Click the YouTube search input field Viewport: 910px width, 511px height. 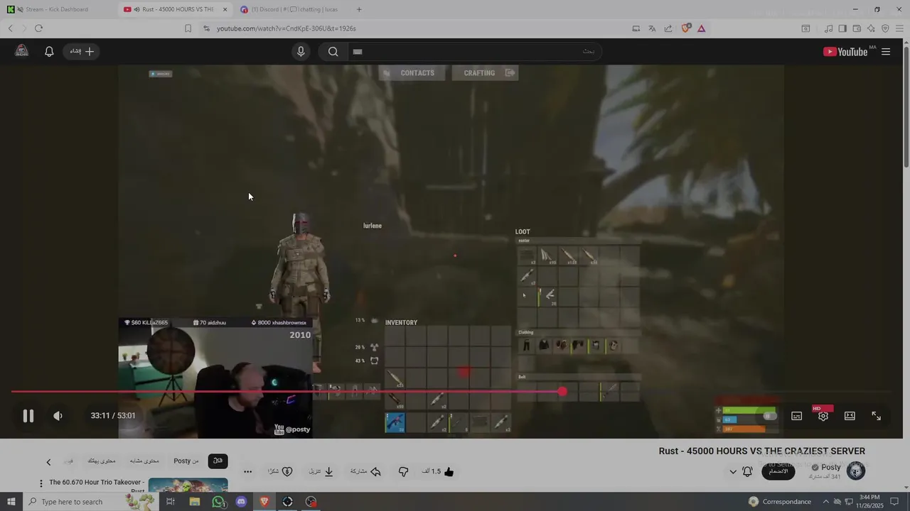pos(474,51)
